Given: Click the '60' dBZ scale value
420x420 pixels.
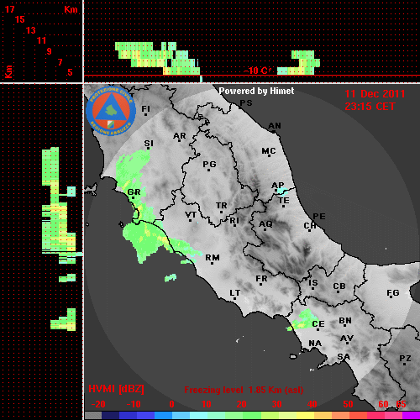Looking at the screenshot, I should [383, 404].
